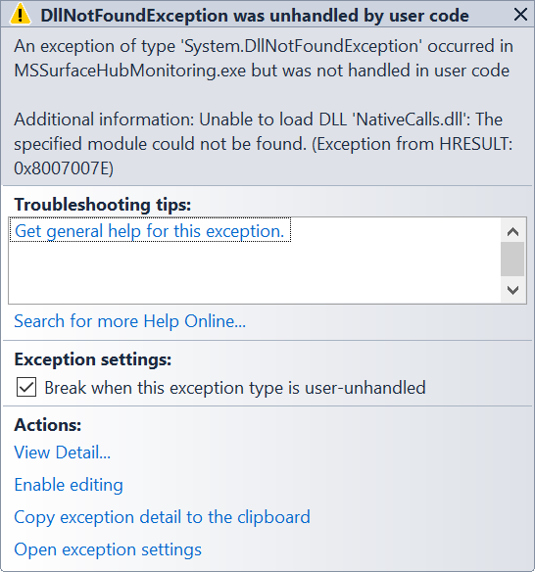
Task: Click the troubleshooting tips scrollbar thumb
Action: point(512,259)
